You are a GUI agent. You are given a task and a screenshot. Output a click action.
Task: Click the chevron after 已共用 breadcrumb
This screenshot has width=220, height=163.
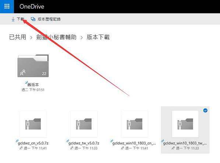[31, 38]
